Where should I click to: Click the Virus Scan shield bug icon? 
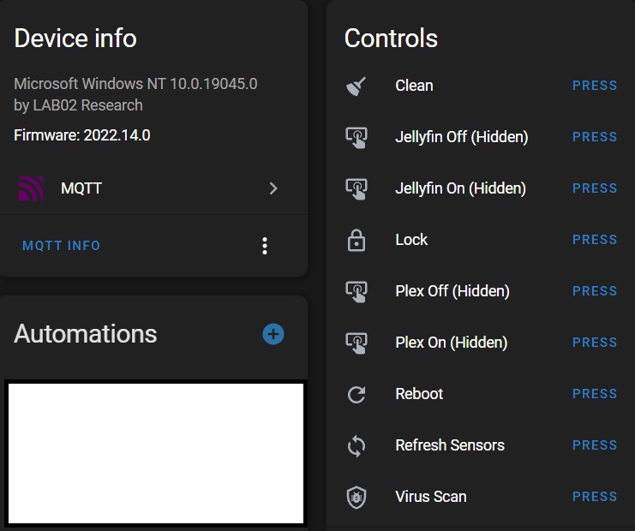coord(356,497)
